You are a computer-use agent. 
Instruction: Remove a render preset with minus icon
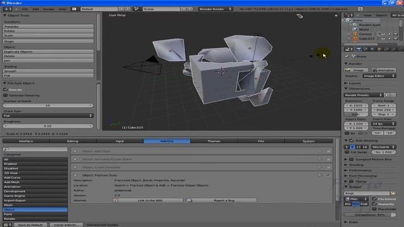393,95
